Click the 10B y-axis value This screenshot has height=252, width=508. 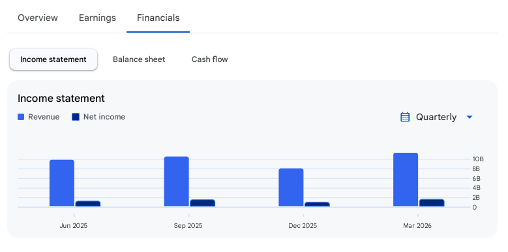478,159
